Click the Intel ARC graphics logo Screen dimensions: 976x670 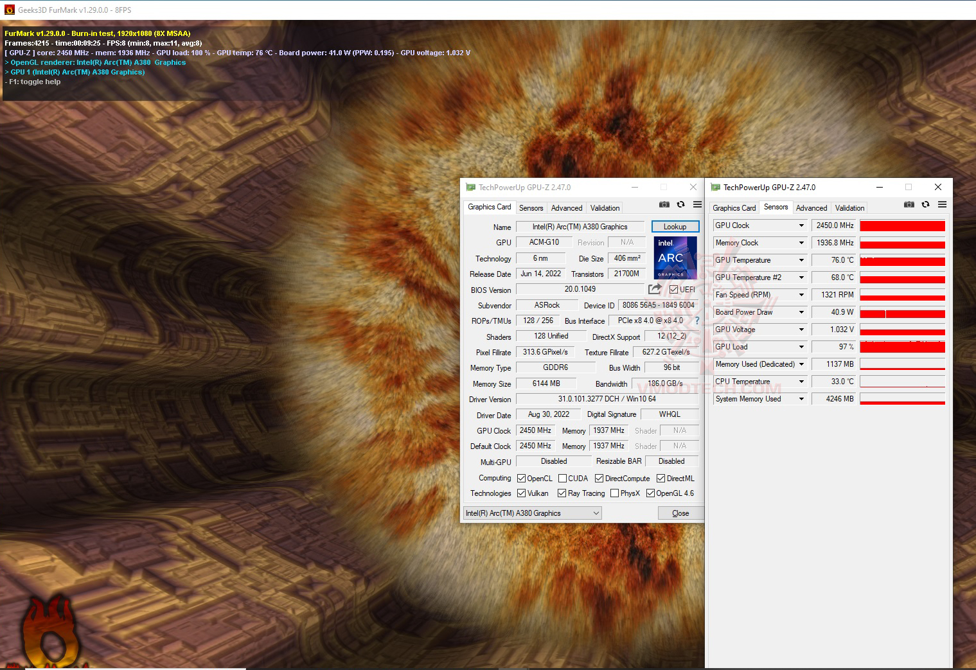(x=675, y=258)
